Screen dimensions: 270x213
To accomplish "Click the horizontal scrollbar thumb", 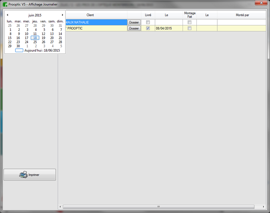I will coord(159,207).
